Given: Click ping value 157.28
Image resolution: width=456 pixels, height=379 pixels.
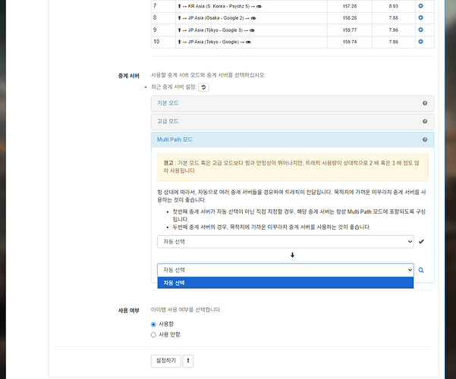Looking at the screenshot, I should (x=350, y=6).
